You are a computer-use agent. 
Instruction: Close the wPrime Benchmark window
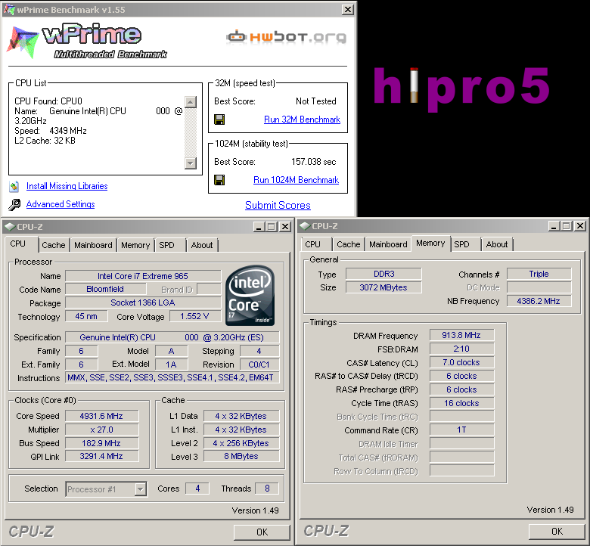point(348,9)
